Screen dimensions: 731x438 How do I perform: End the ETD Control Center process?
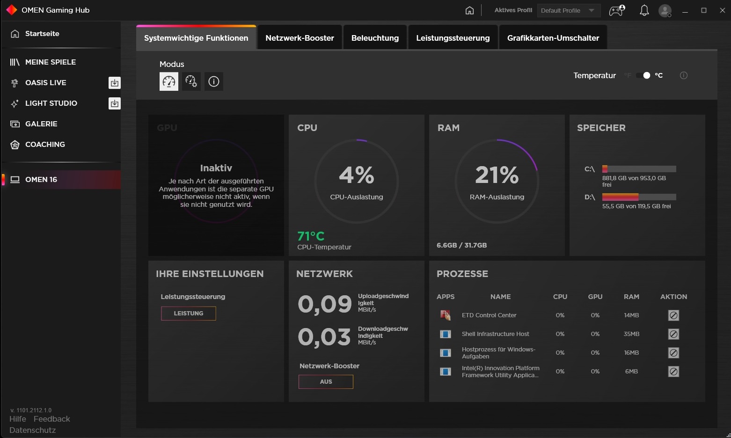pyautogui.click(x=673, y=315)
